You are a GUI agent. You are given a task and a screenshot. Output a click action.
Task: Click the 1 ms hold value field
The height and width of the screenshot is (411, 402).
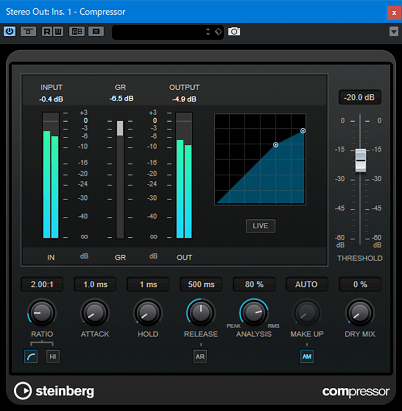pos(148,285)
